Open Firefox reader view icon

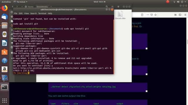(x=142, y=15)
